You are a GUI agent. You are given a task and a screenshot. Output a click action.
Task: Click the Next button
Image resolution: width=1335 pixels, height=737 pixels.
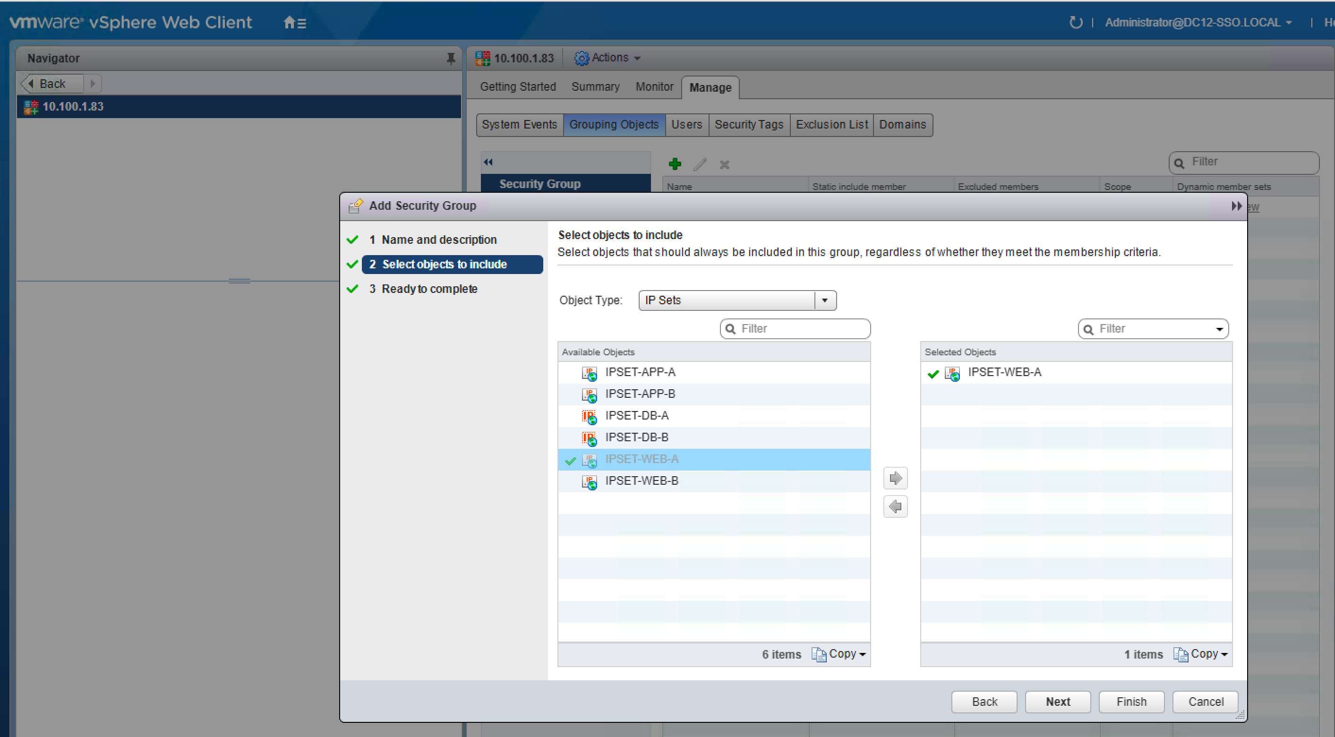click(x=1057, y=701)
